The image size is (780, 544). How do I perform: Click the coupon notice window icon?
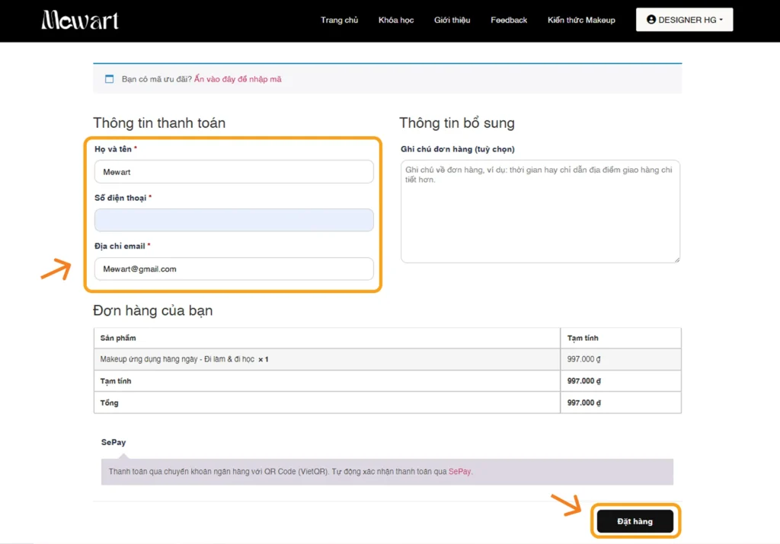[109, 79]
